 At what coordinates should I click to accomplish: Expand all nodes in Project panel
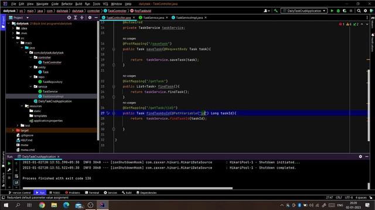point(76,17)
